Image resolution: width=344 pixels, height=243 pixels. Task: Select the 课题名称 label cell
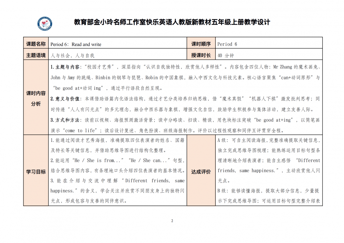[36, 43]
